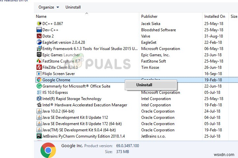Select the Dota 2 entry
The image size is (238, 158).
48,36
